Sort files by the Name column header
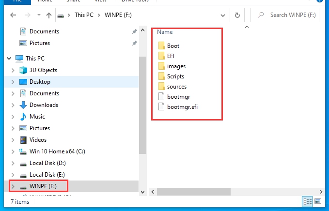Image resolution: width=329 pixels, height=211 pixels. coord(165,32)
